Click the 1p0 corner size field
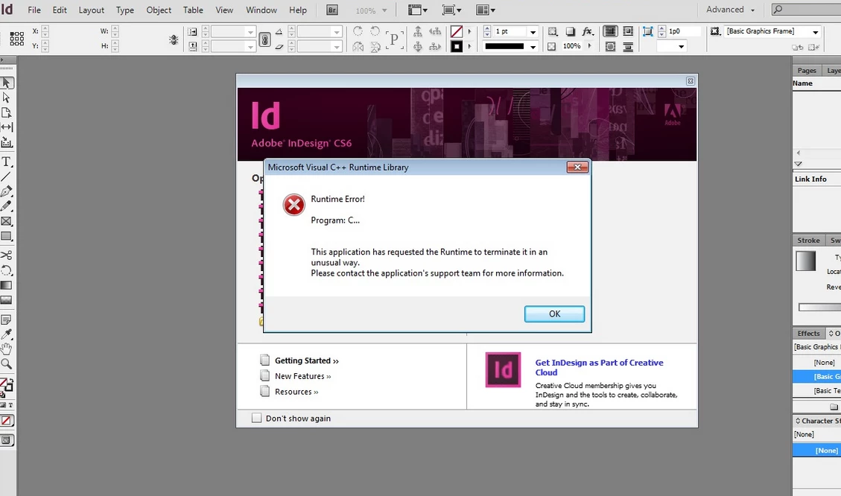This screenshot has width=841, height=496. 683,31
